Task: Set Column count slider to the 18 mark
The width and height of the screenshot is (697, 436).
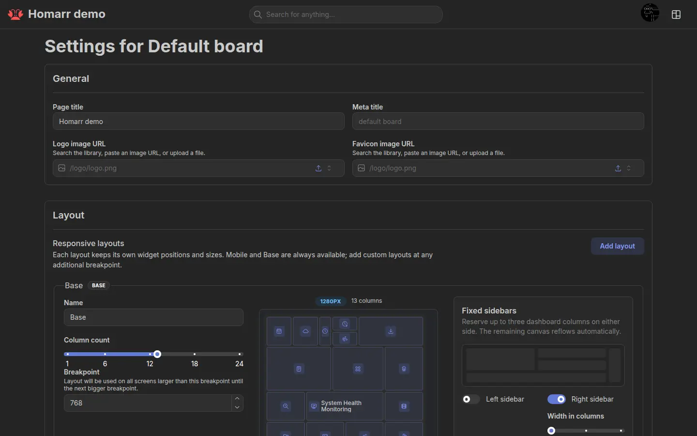Action: click(195, 354)
